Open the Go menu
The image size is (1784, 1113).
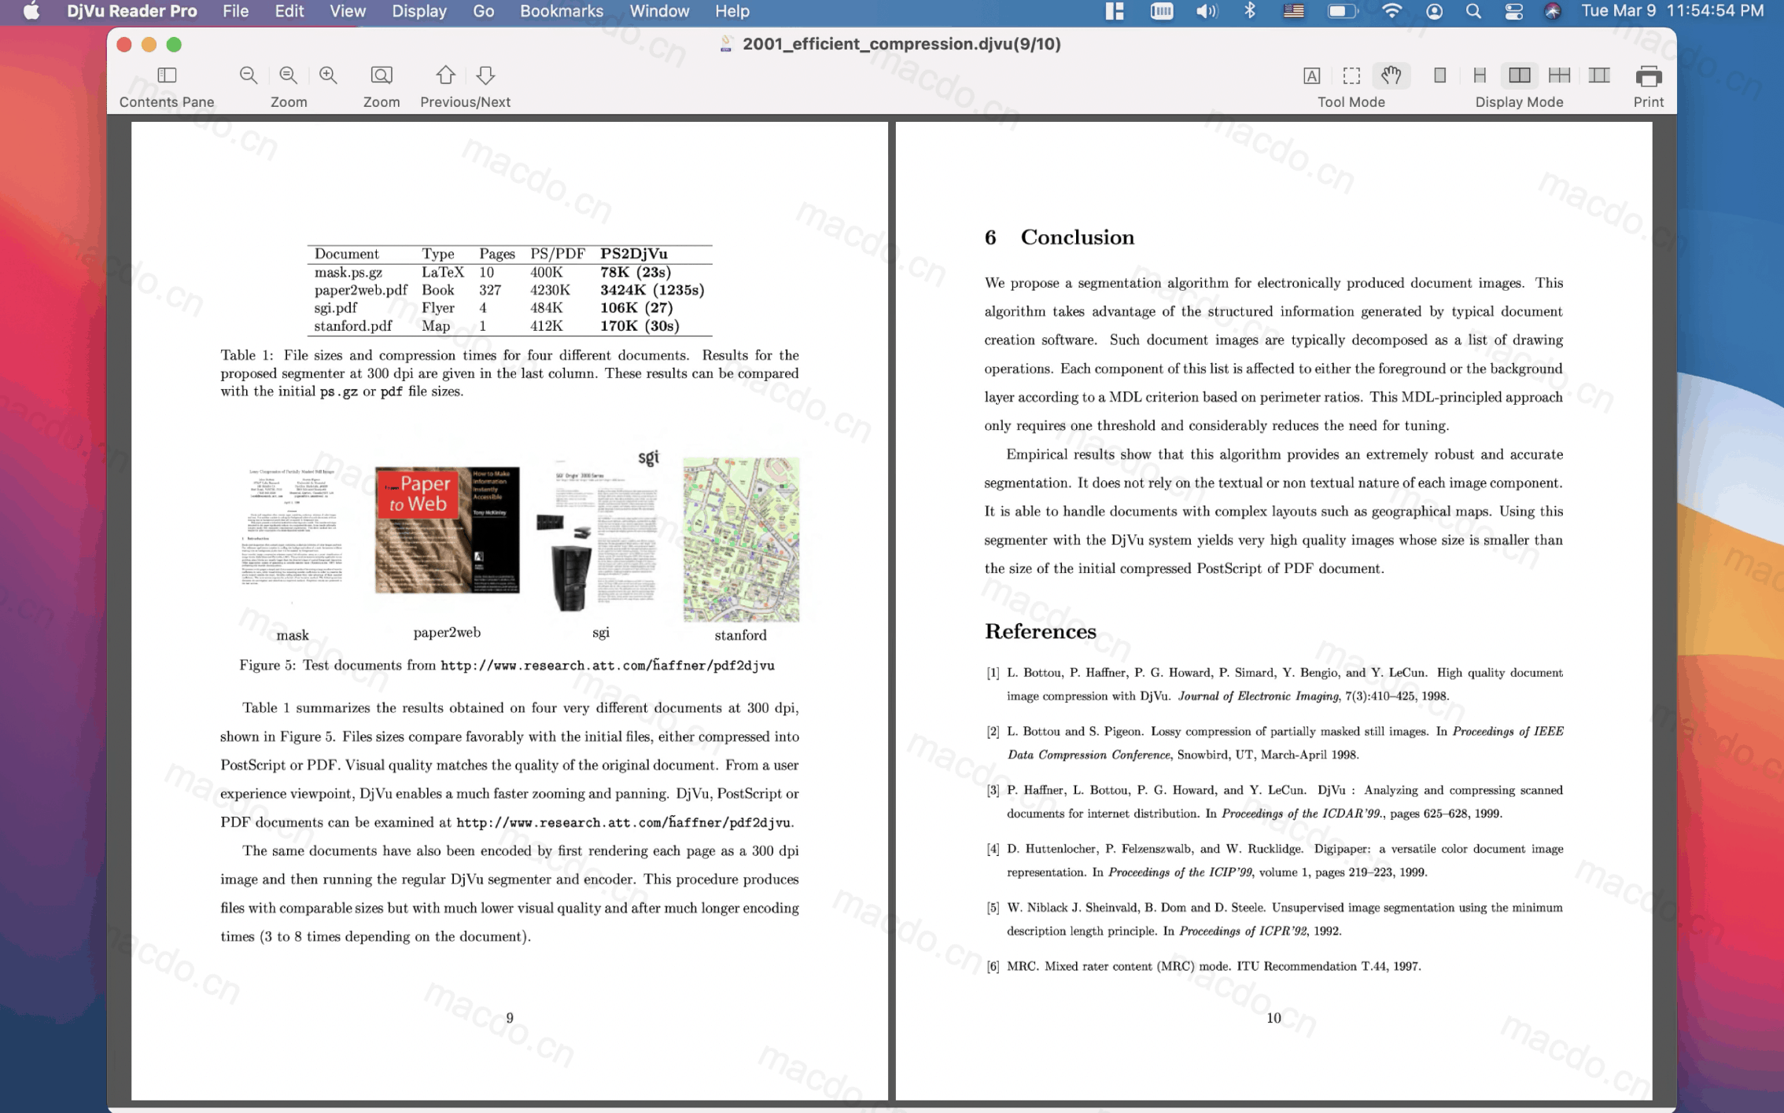pos(482,12)
